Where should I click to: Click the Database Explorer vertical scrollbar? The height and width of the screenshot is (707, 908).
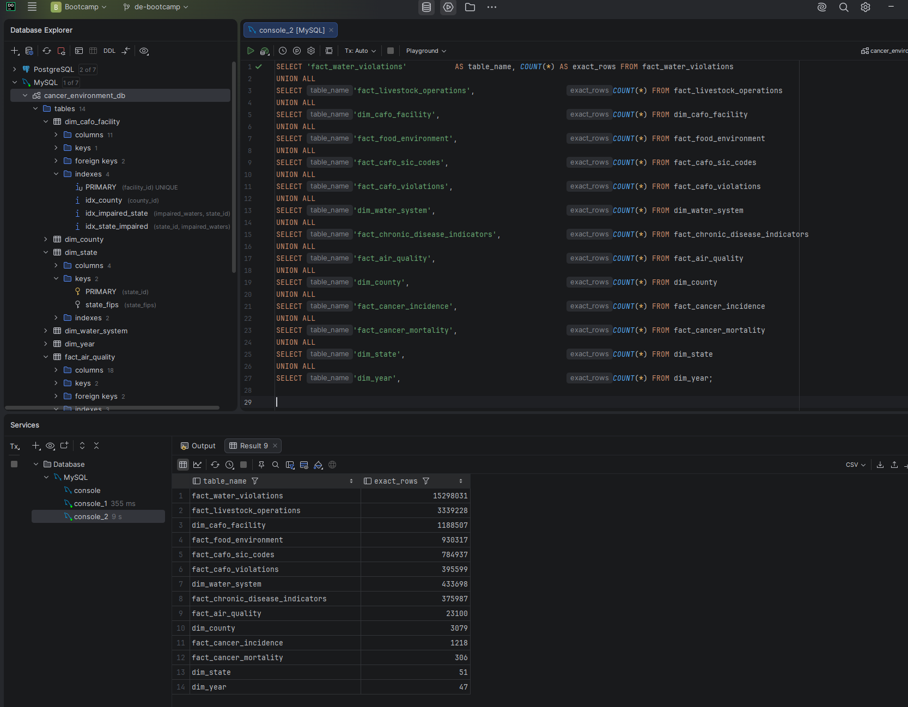click(234, 166)
